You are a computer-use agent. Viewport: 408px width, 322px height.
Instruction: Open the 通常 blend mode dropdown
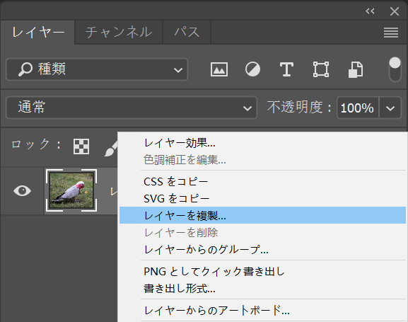132,108
